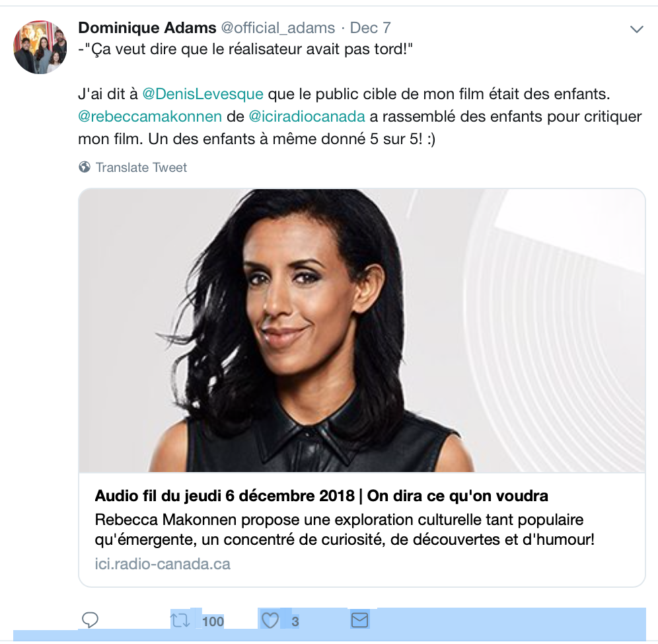This screenshot has height=644, width=658.
Task: Open the @rebeccamakonnen mention
Action: click(x=150, y=116)
